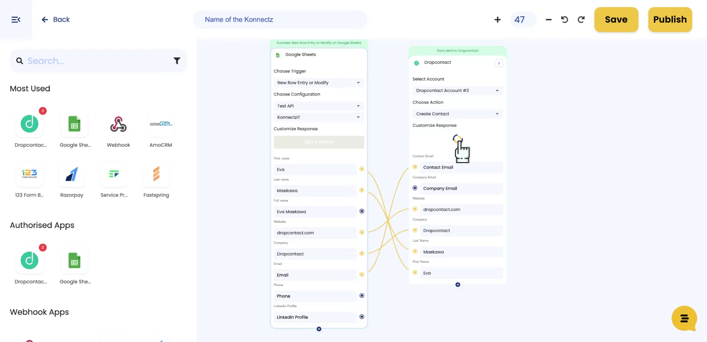Select Google Sheets under Most Used
This screenshot has width=707, height=342.
coord(74,124)
